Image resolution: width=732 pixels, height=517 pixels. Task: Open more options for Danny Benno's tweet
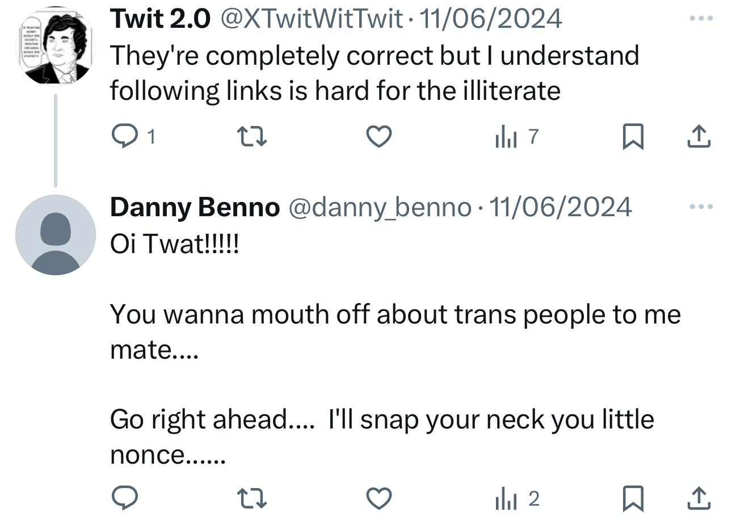[x=701, y=207]
